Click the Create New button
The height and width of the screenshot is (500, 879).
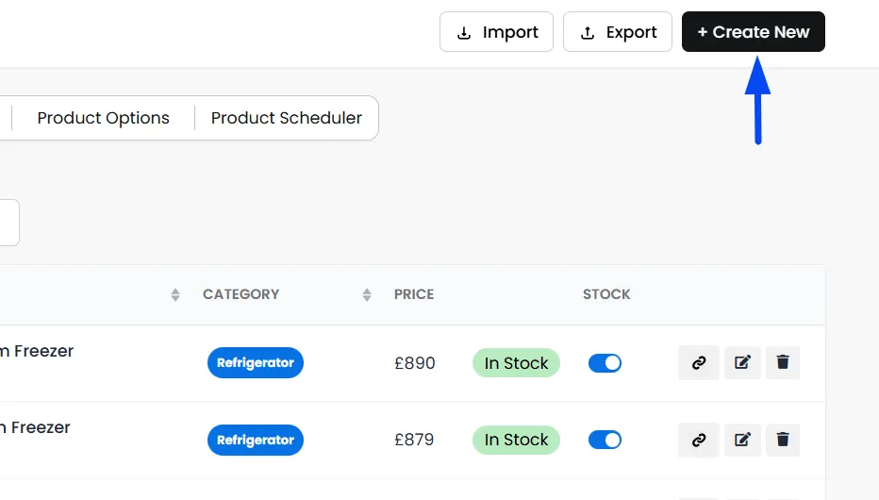[x=753, y=32]
